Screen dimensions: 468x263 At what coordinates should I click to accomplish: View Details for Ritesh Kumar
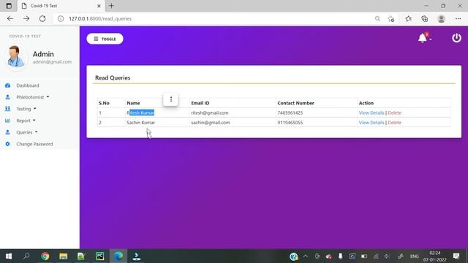click(371, 113)
